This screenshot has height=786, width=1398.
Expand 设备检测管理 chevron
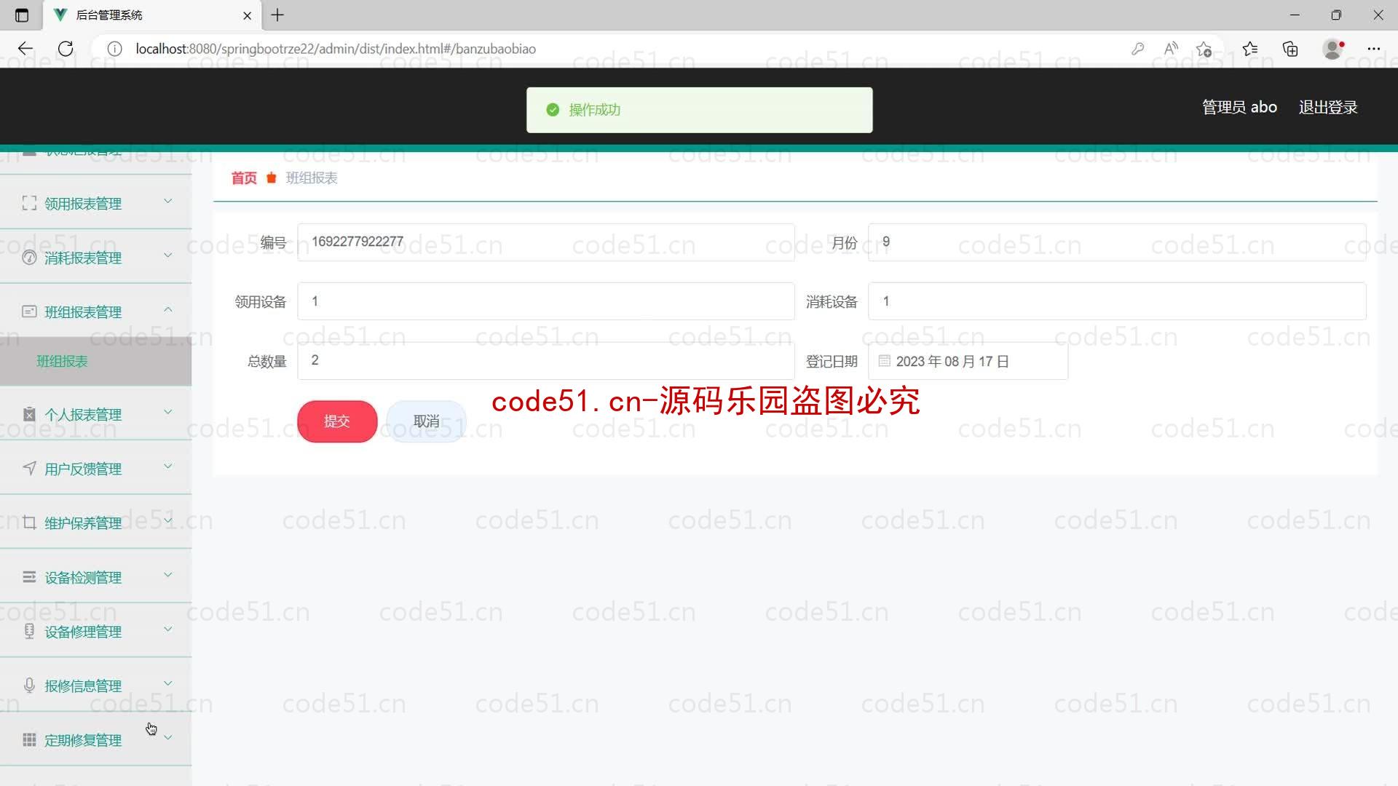point(168,575)
